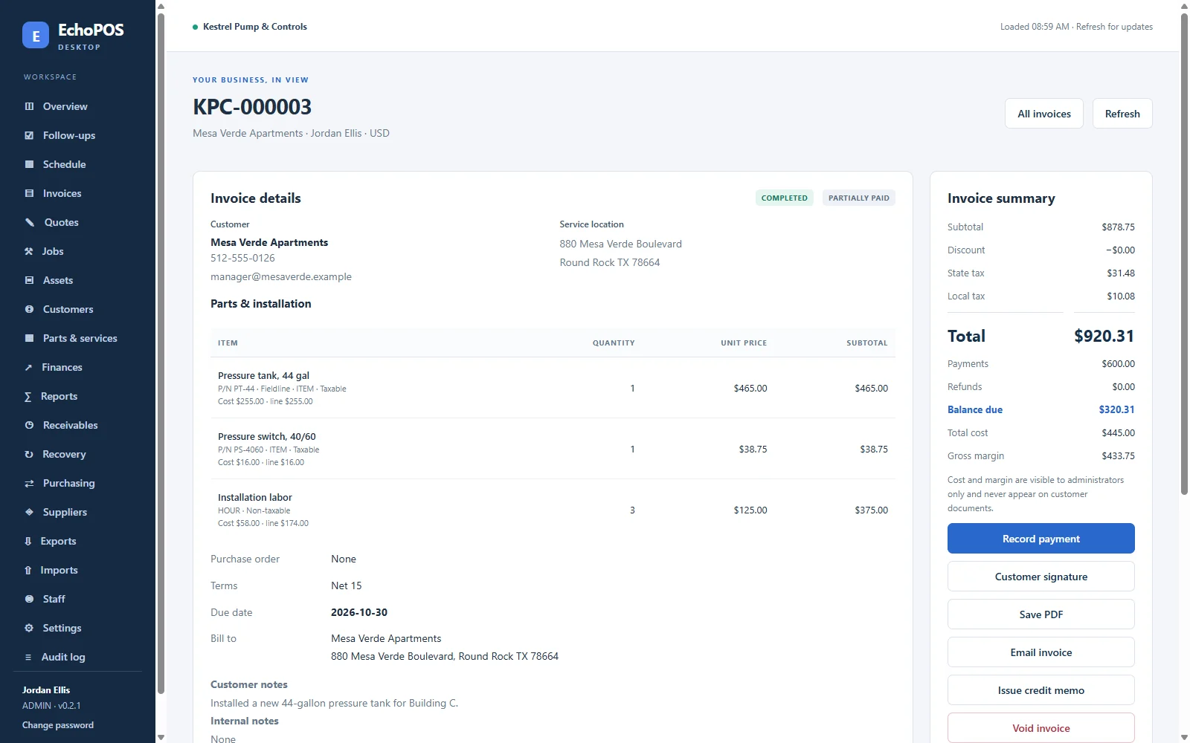Screen dimensions: 1190x743
Task: Click the Suppliers diamond icon
Action: [29, 512]
